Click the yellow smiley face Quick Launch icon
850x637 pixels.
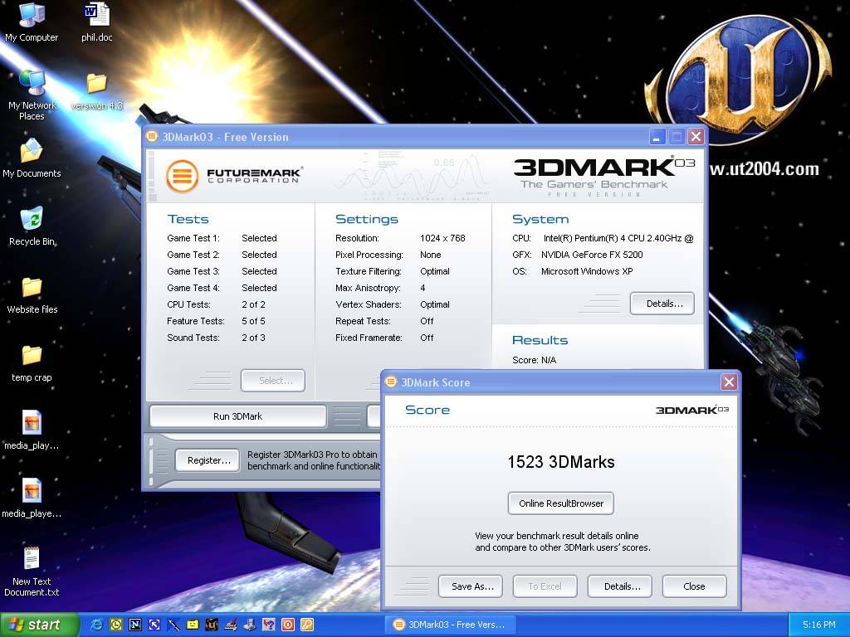[x=193, y=625]
